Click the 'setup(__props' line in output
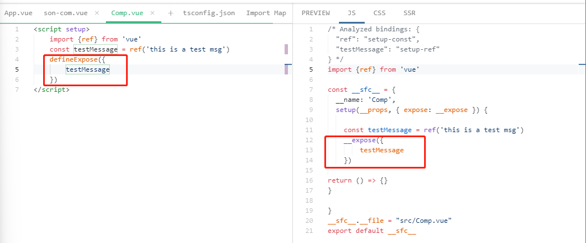The image size is (586, 243). tap(411, 110)
